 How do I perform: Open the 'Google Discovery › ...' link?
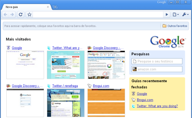(x=27, y=86)
